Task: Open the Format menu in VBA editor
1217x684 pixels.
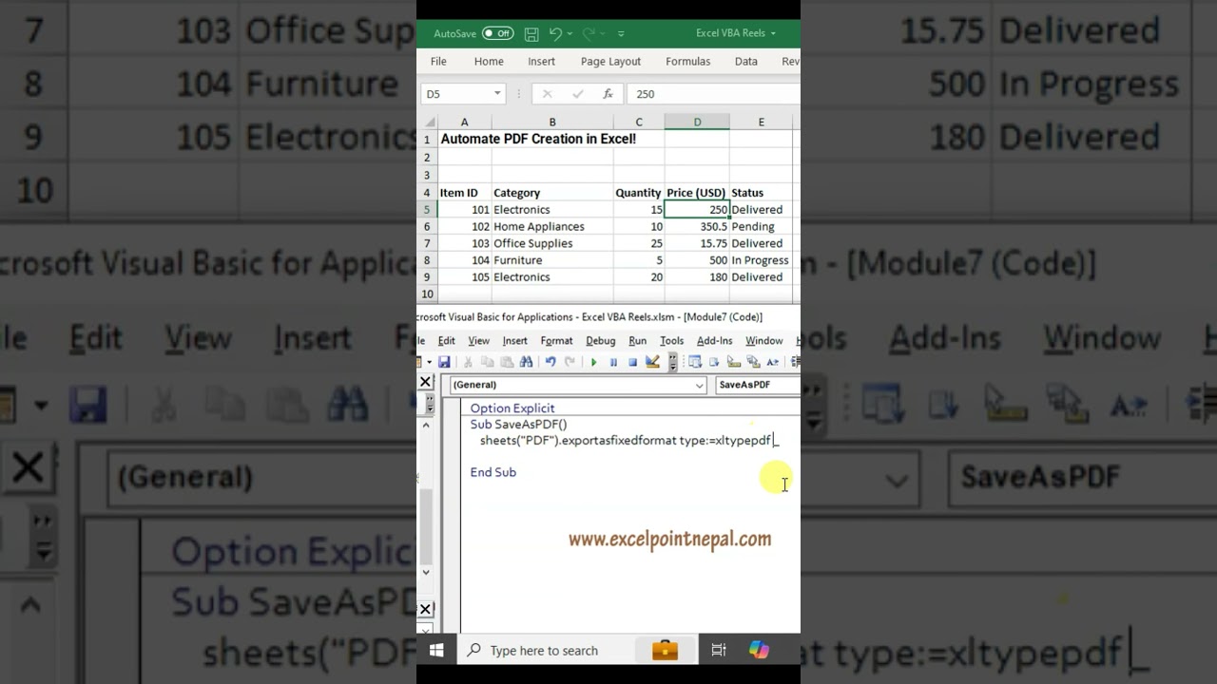Action: tap(556, 340)
